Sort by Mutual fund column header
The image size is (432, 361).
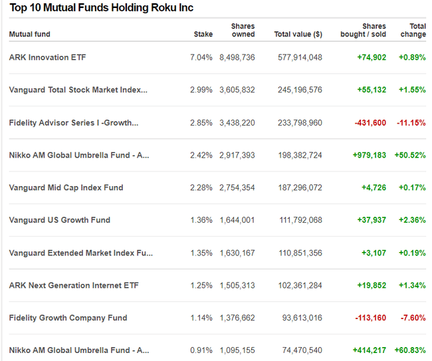pos(30,34)
